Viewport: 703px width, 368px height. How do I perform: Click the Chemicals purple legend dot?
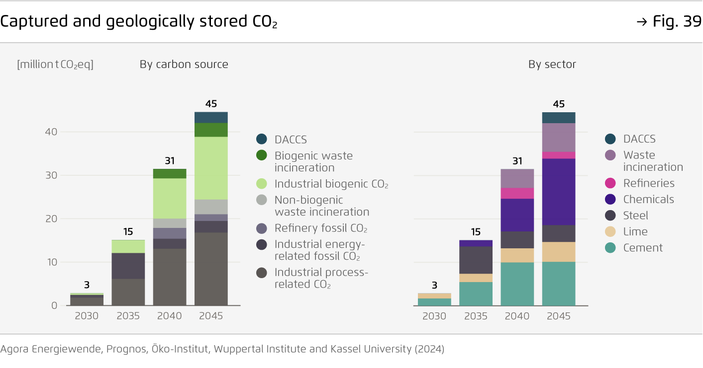611,199
